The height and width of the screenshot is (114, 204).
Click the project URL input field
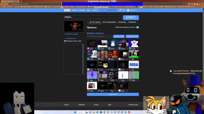click(x=100, y=36)
